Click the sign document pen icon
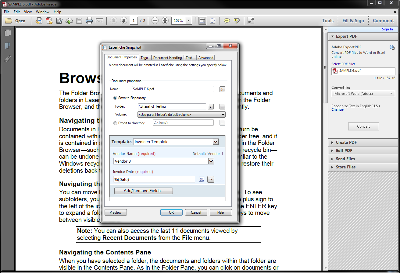The image size is (400, 273). pyautogui.click(x=59, y=21)
